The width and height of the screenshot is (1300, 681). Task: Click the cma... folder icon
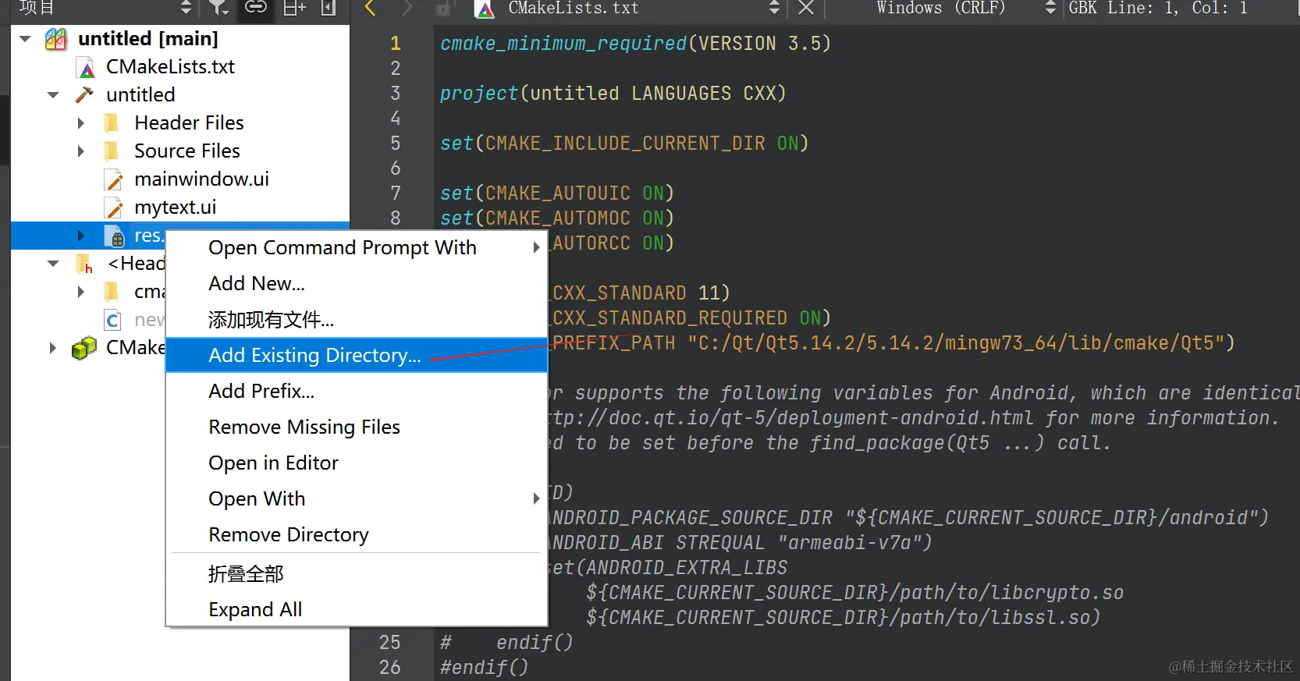[112, 291]
